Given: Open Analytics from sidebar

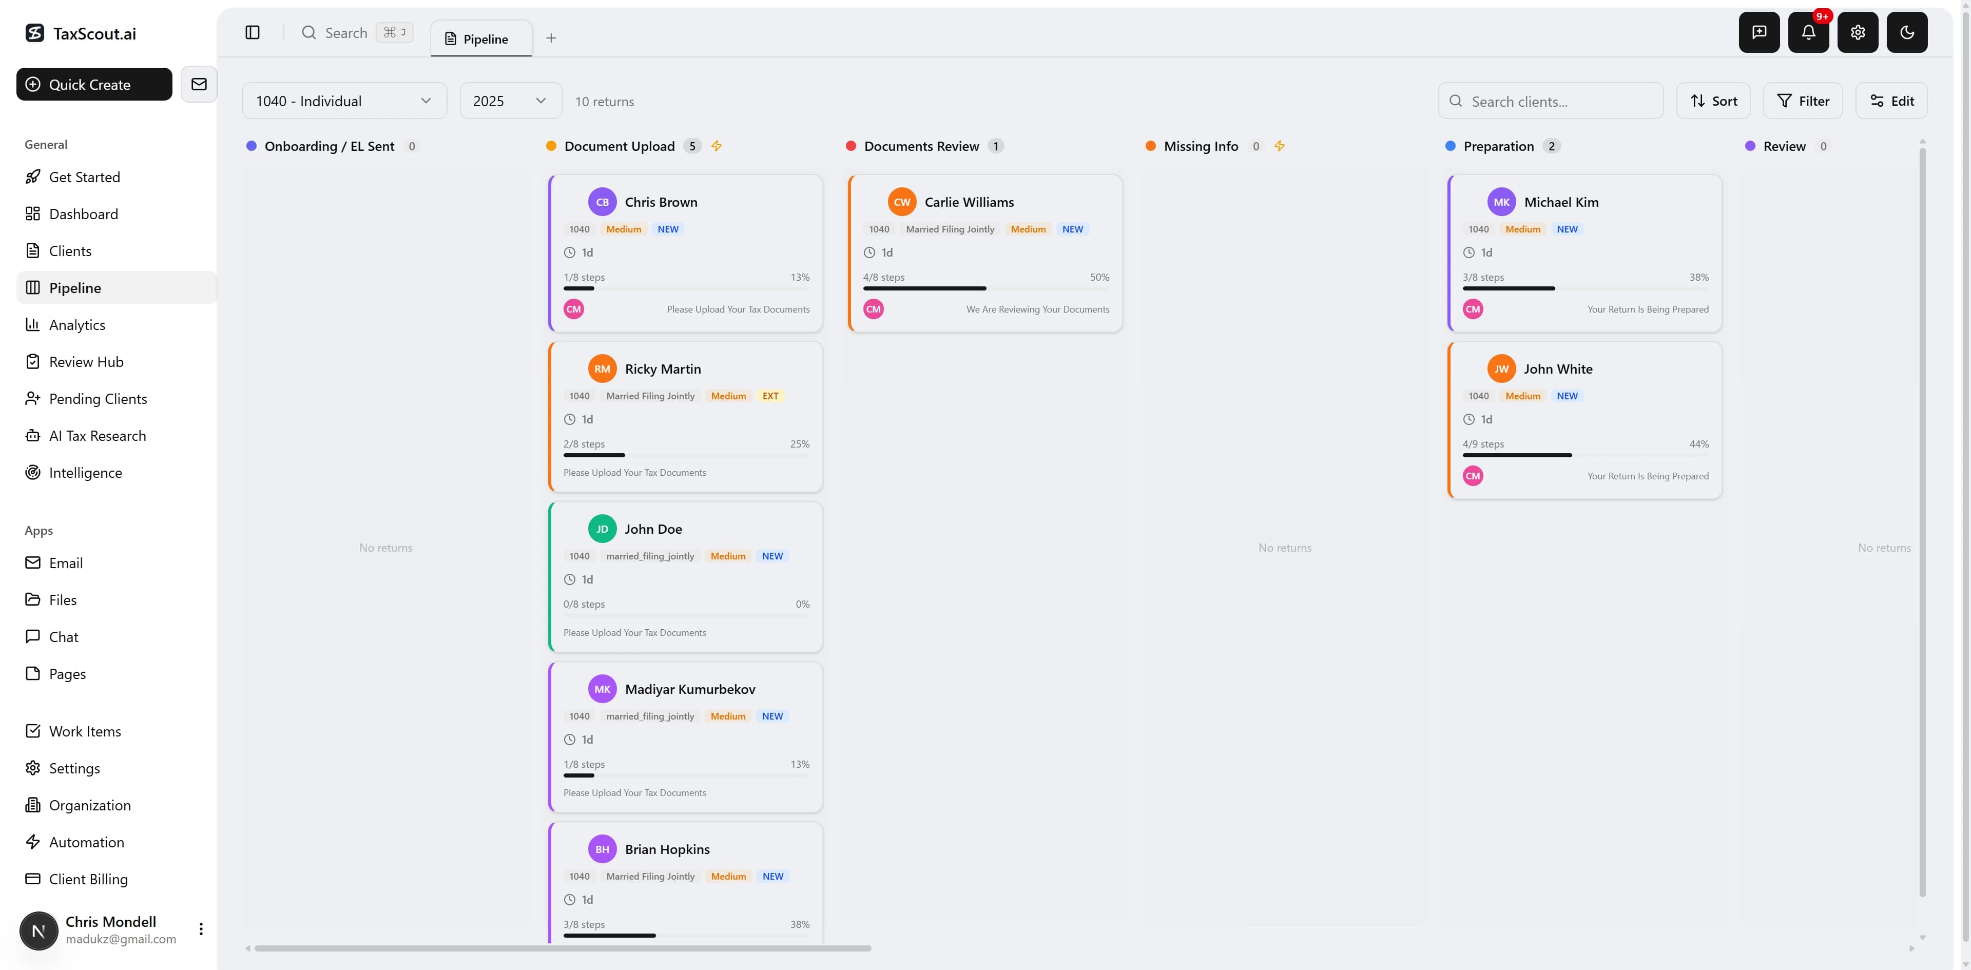Looking at the screenshot, I should click(117, 325).
